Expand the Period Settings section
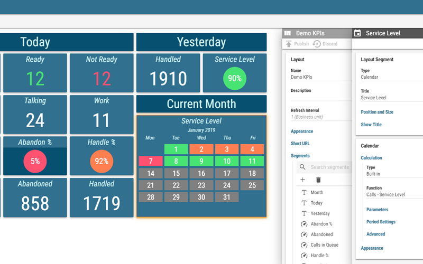This screenshot has width=423, height=264. point(381,222)
